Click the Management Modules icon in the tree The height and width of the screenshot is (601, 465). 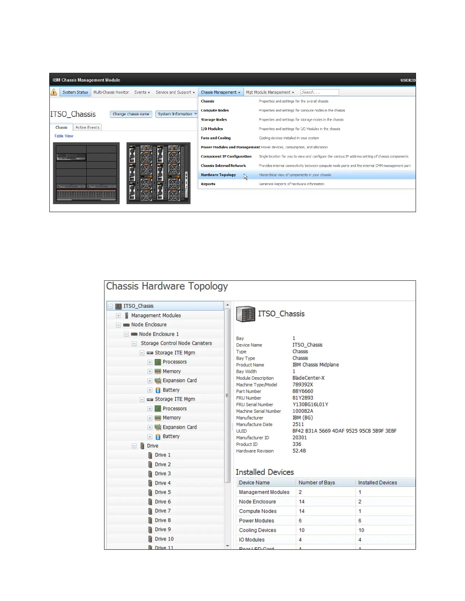pos(127,315)
